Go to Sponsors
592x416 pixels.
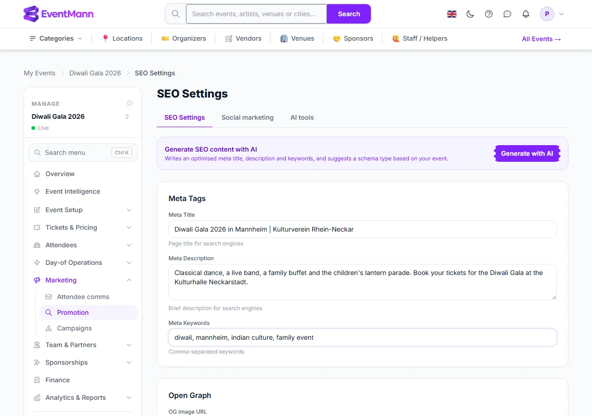click(353, 38)
